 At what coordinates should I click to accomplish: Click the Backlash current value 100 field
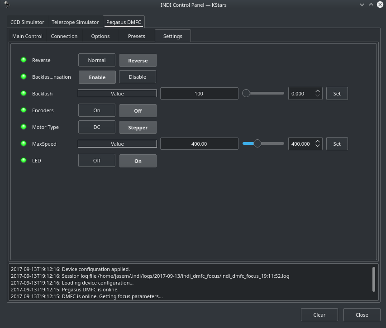pyautogui.click(x=199, y=94)
